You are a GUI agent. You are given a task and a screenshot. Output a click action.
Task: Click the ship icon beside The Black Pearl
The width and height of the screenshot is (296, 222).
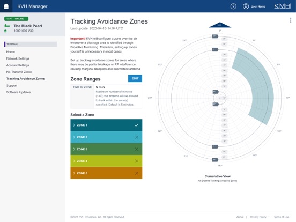7,26
